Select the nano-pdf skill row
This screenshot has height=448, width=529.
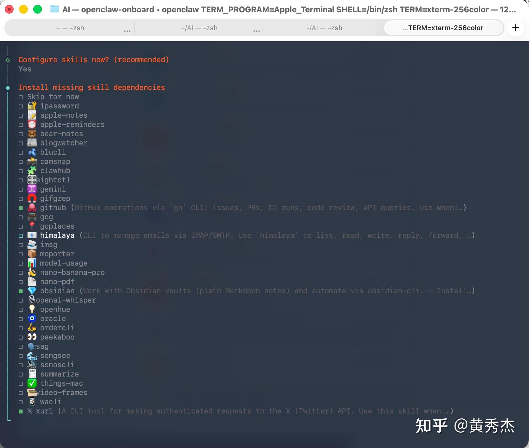click(x=46, y=282)
